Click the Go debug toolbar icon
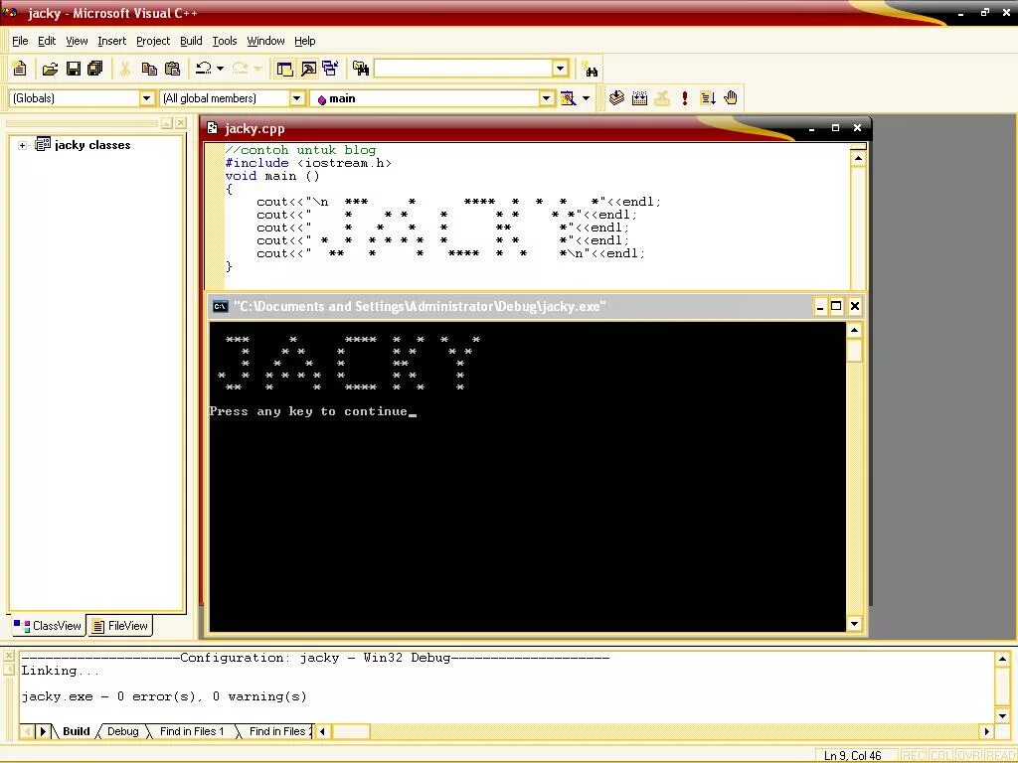 pos(708,98)
